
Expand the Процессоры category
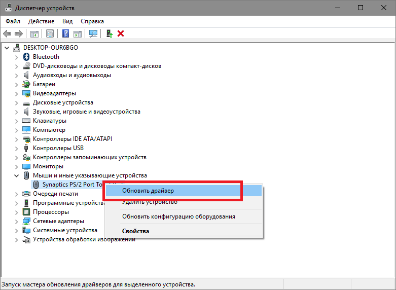[17, 212]
